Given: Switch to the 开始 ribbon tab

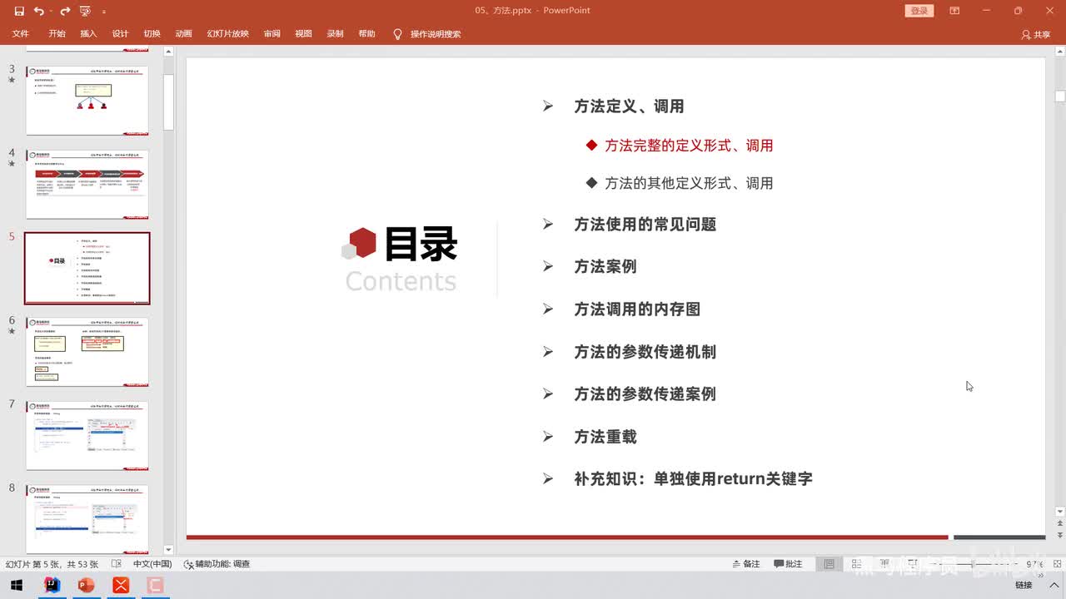Looking at the screenshot, I should [x=57, y=34].
